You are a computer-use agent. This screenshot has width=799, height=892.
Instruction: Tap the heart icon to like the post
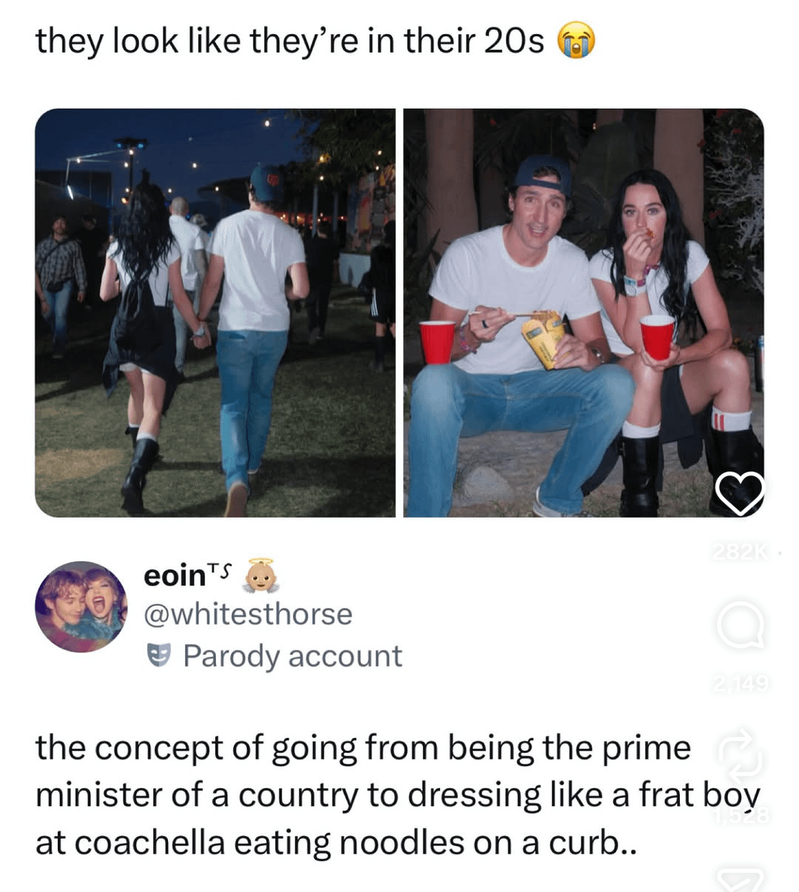[x=740, y=493]
